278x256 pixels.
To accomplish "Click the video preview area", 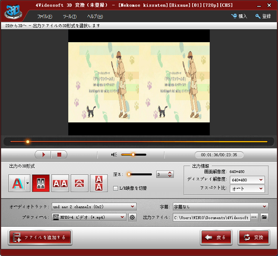I will (139, 82).
